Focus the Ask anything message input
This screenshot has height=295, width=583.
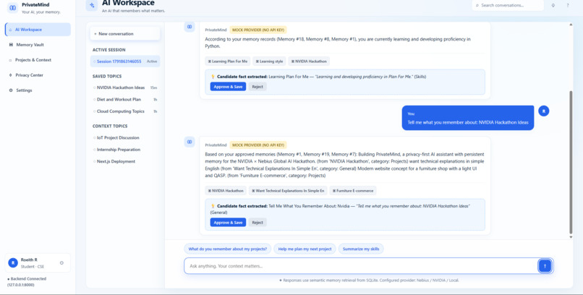[361, 266]
